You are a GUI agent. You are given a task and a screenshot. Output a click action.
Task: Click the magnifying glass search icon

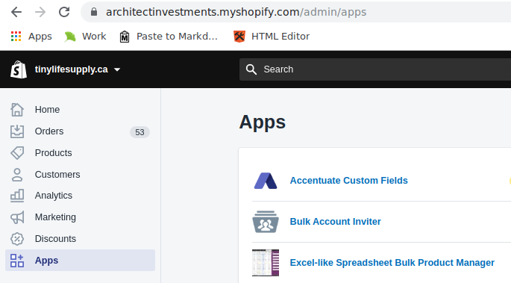pos(251,69)
